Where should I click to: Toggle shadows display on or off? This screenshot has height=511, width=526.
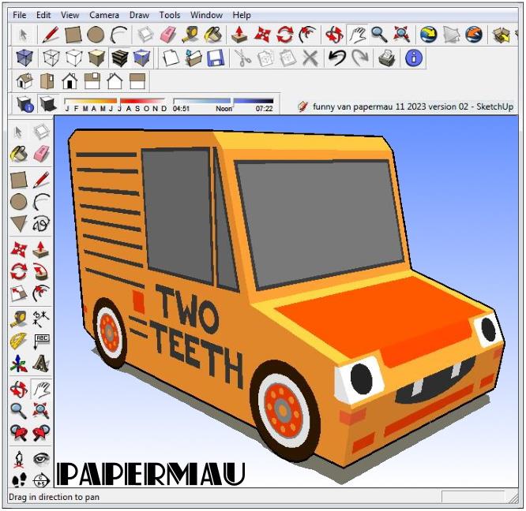48,105
